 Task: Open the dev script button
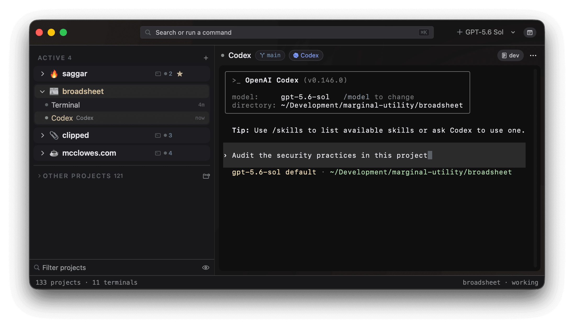[510, 55]
